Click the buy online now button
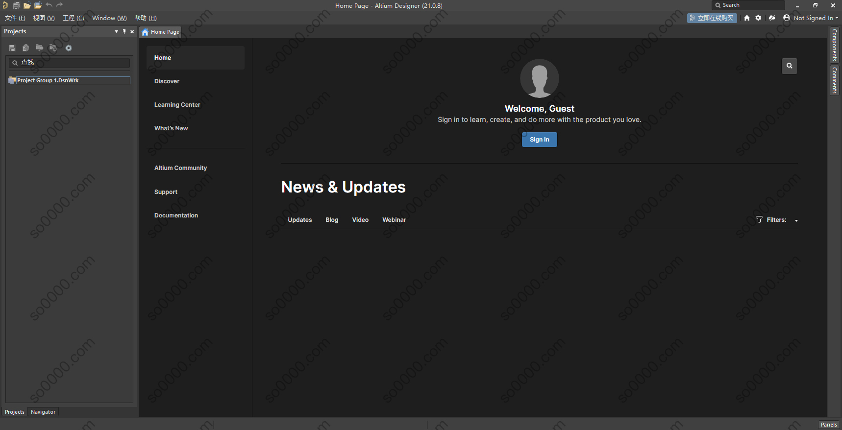Screen dimensions: 842x430 [712, 18]
